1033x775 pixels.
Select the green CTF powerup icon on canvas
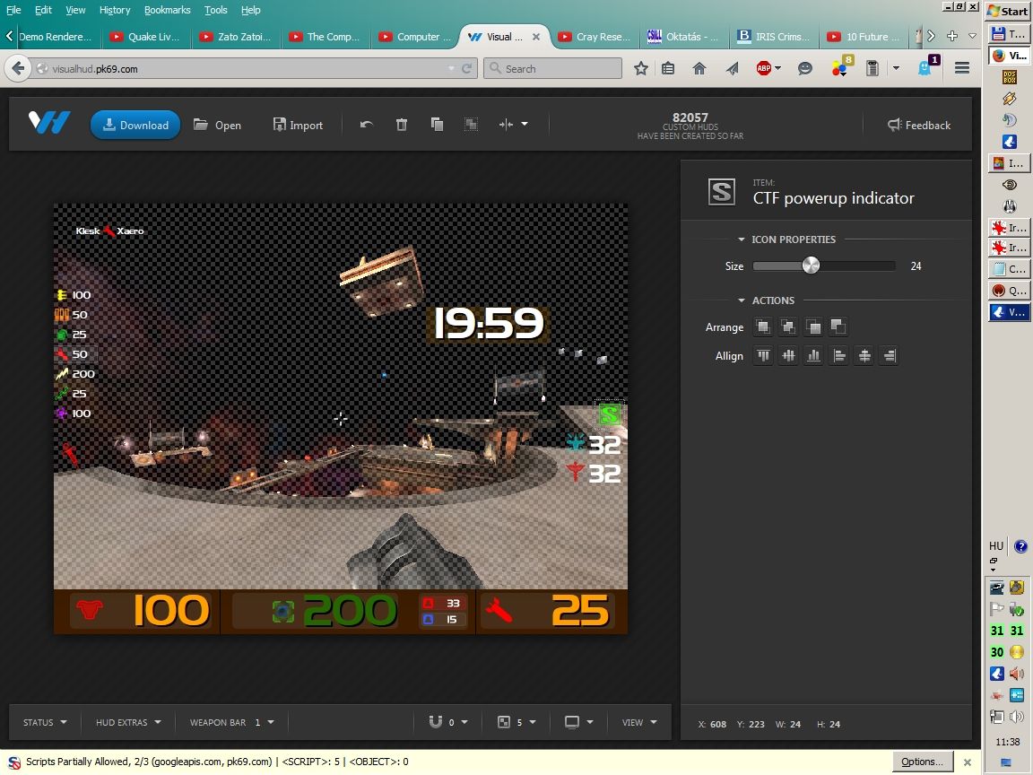tap(610, 414)
